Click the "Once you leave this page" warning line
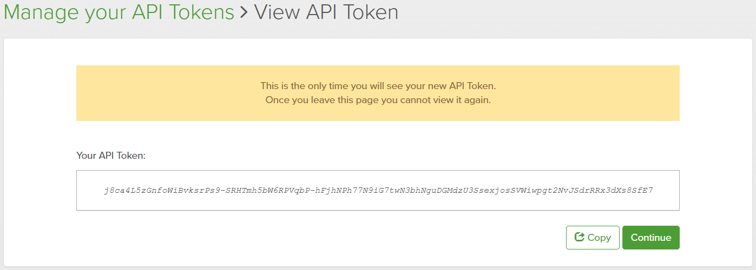 coord(378,100)
